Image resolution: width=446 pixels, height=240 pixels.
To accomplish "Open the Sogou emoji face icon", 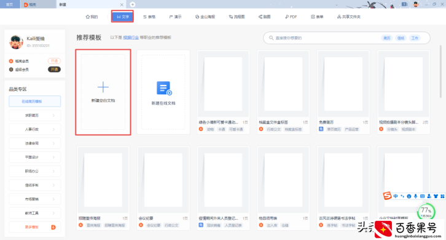I will point(409,196).
